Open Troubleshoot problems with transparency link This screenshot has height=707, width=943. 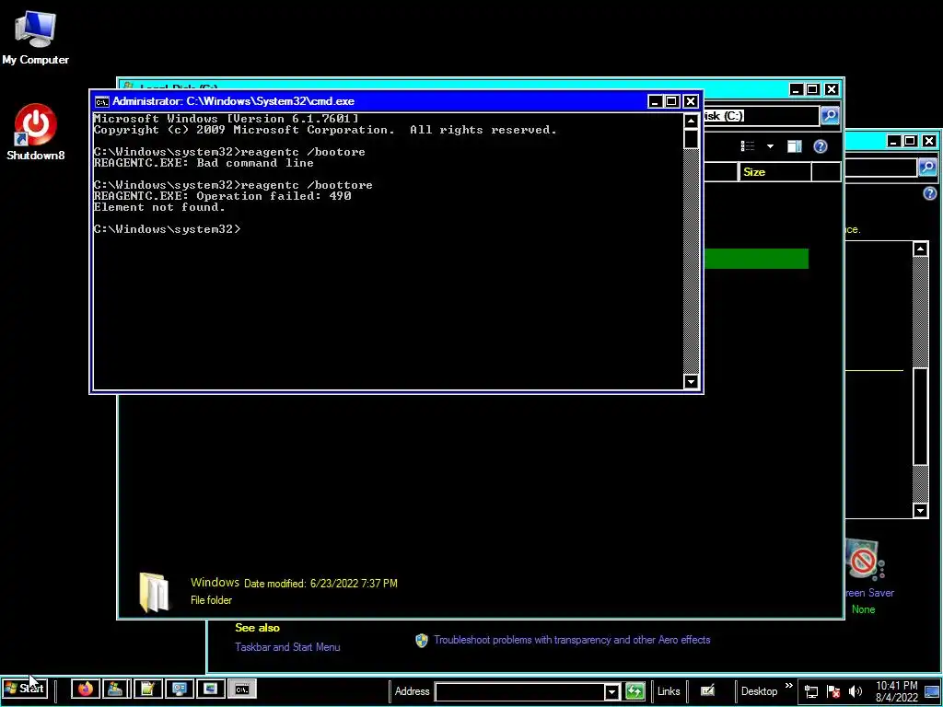pos(572,640)
